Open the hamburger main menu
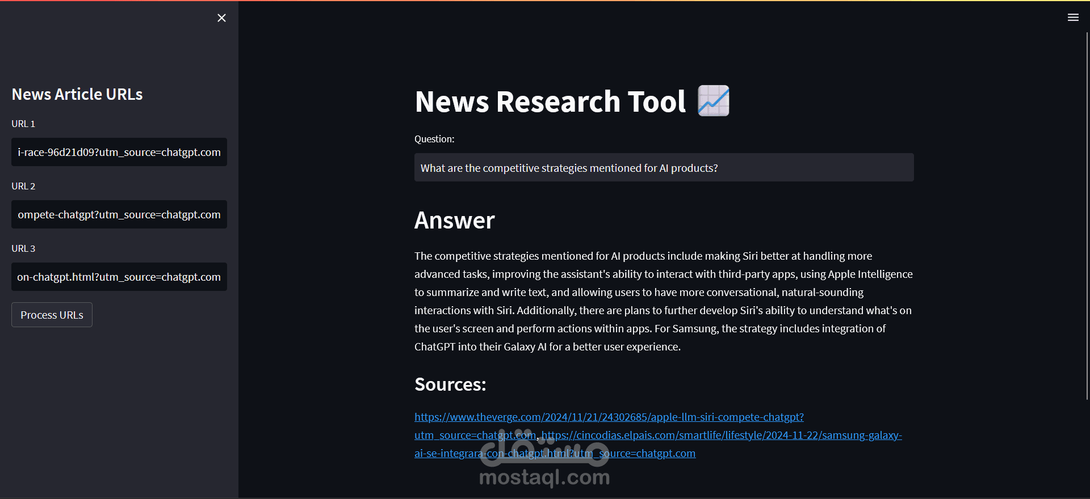This screenshot has height=499, width=1090. coord(1073,18)
